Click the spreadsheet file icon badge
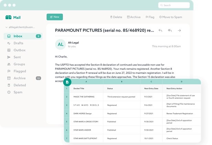212x145 pixels. point(67,82)
